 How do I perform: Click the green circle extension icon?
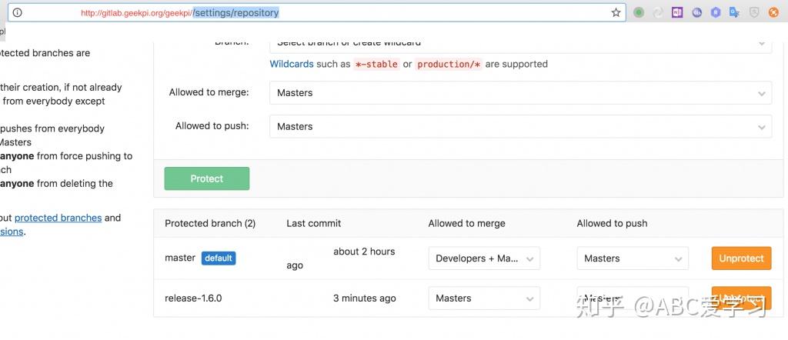pos(639,12)
